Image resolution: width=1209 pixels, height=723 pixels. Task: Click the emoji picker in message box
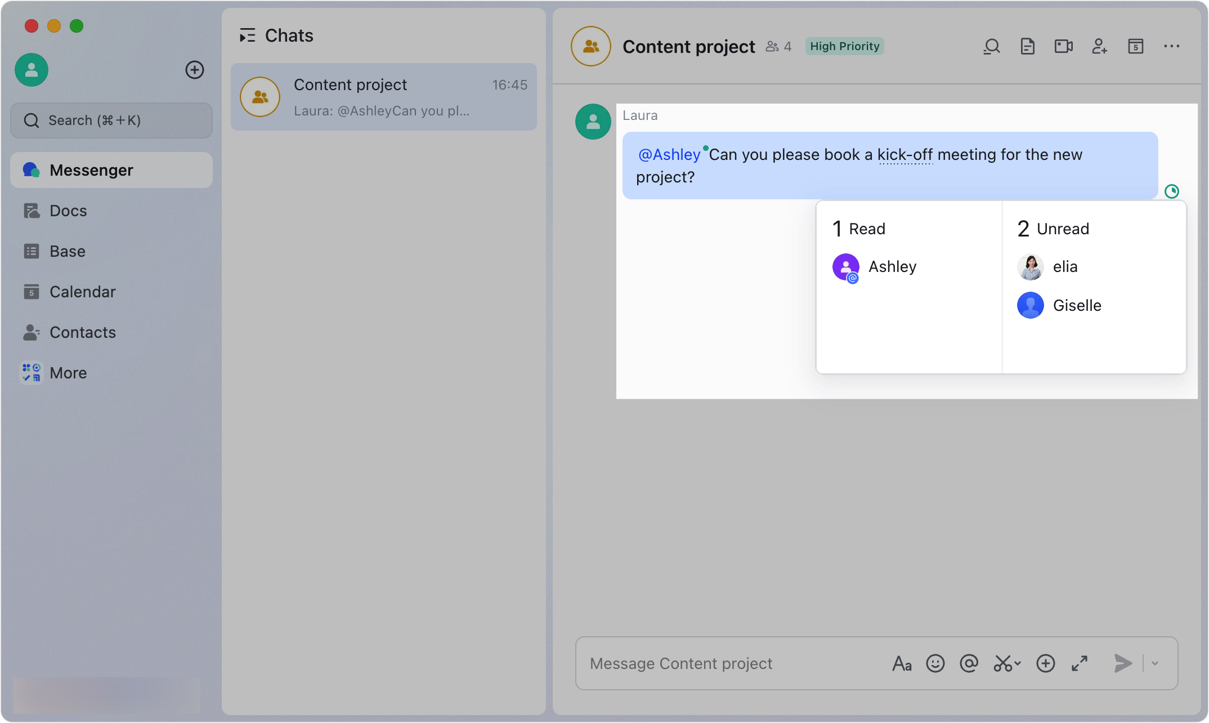tap(935, 663)
